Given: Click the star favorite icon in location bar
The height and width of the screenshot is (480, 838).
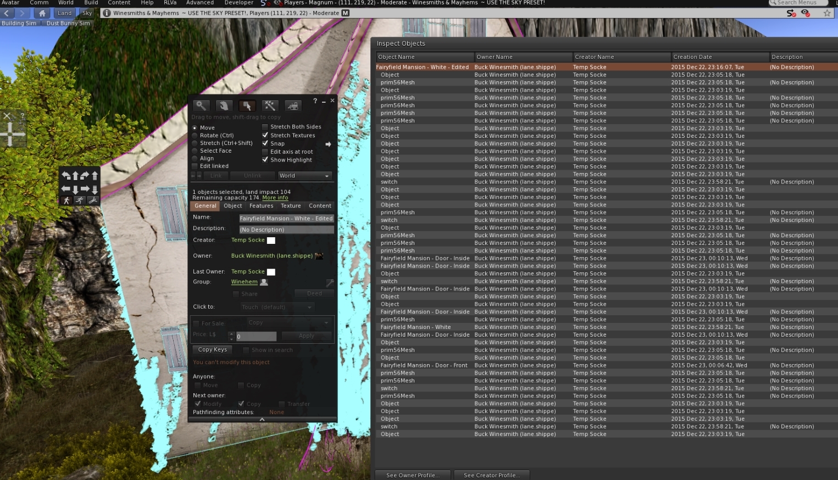Looking at the screenshot, I should (827, 13).
